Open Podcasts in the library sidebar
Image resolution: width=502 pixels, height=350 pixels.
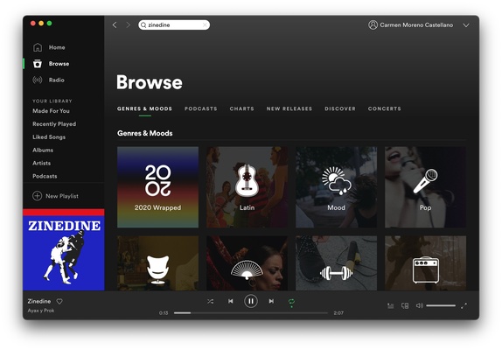pos(45,176)
